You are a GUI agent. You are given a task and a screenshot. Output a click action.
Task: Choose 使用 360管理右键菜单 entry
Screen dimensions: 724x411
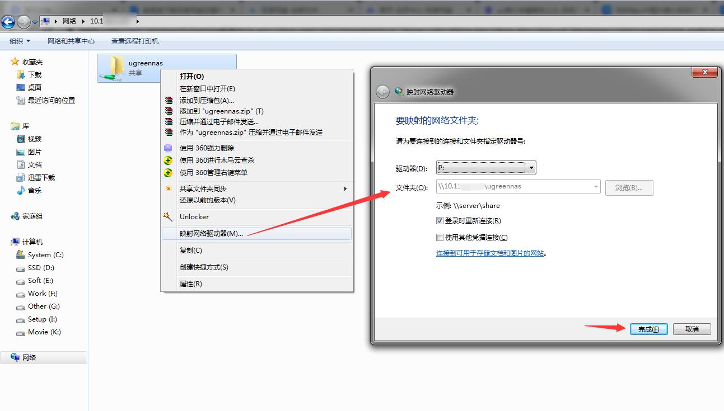(257, 172)
